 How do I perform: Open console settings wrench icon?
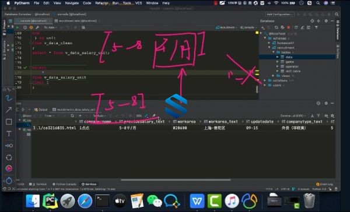(37, 27)
